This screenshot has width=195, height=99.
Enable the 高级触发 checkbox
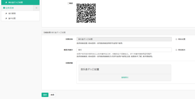point(176,50)
